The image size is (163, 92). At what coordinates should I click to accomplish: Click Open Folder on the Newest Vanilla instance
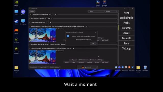tap(105, 40)
